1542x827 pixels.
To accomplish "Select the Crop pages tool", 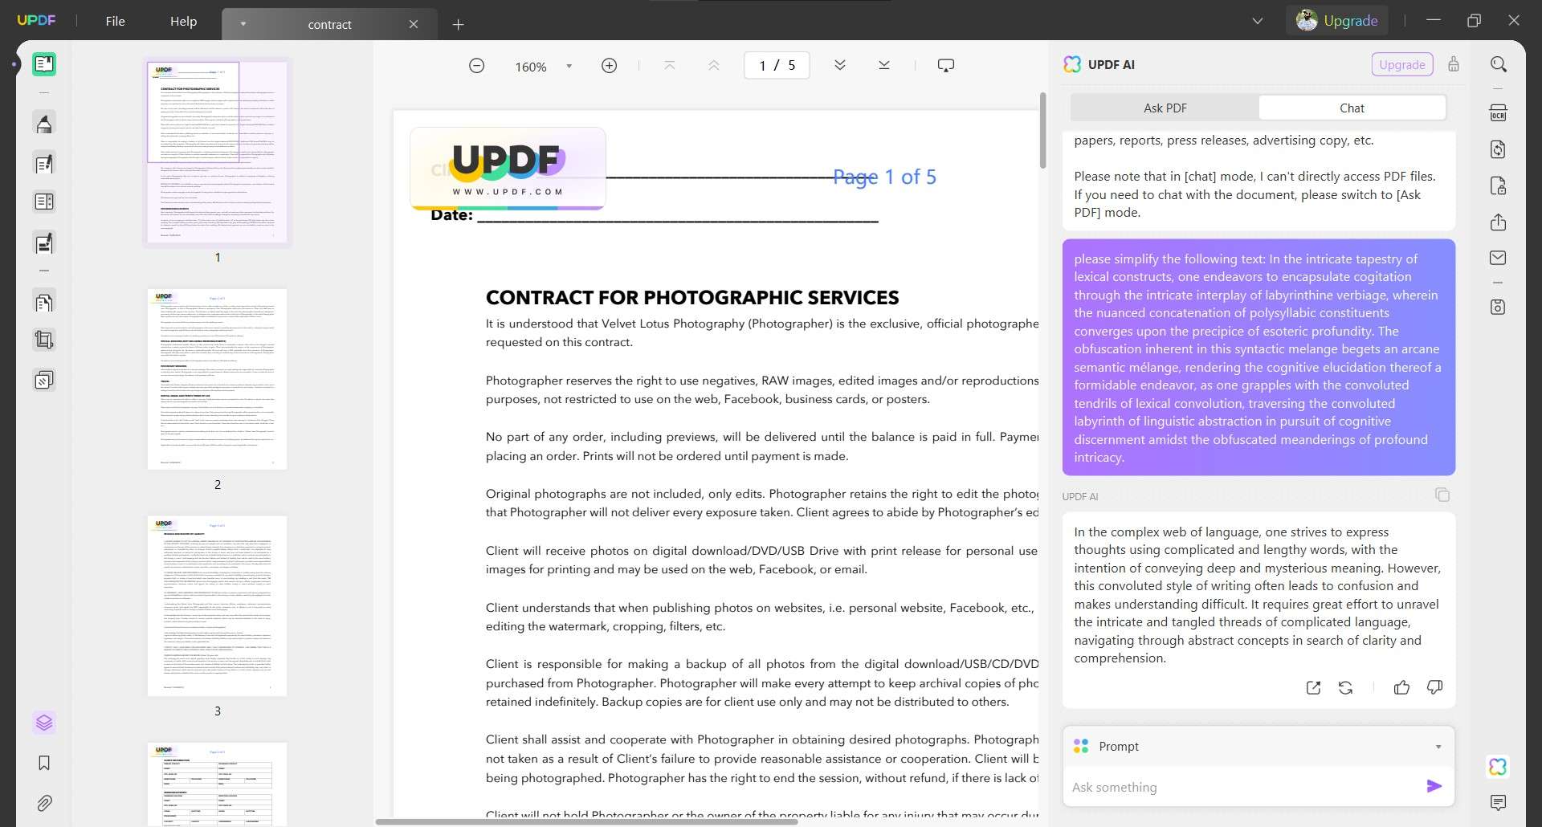I will [44, 339].
